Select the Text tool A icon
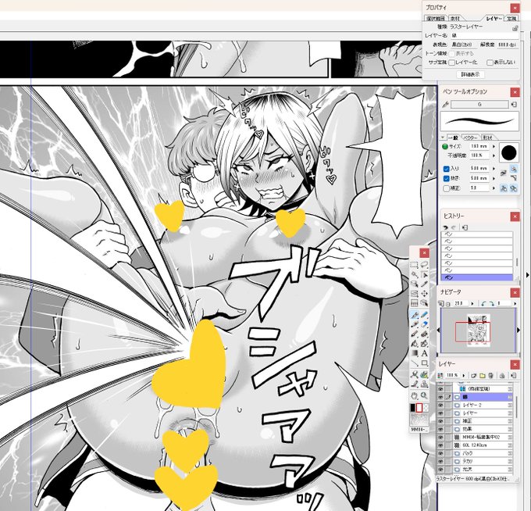The image size is (531, 511). [424, 352]
